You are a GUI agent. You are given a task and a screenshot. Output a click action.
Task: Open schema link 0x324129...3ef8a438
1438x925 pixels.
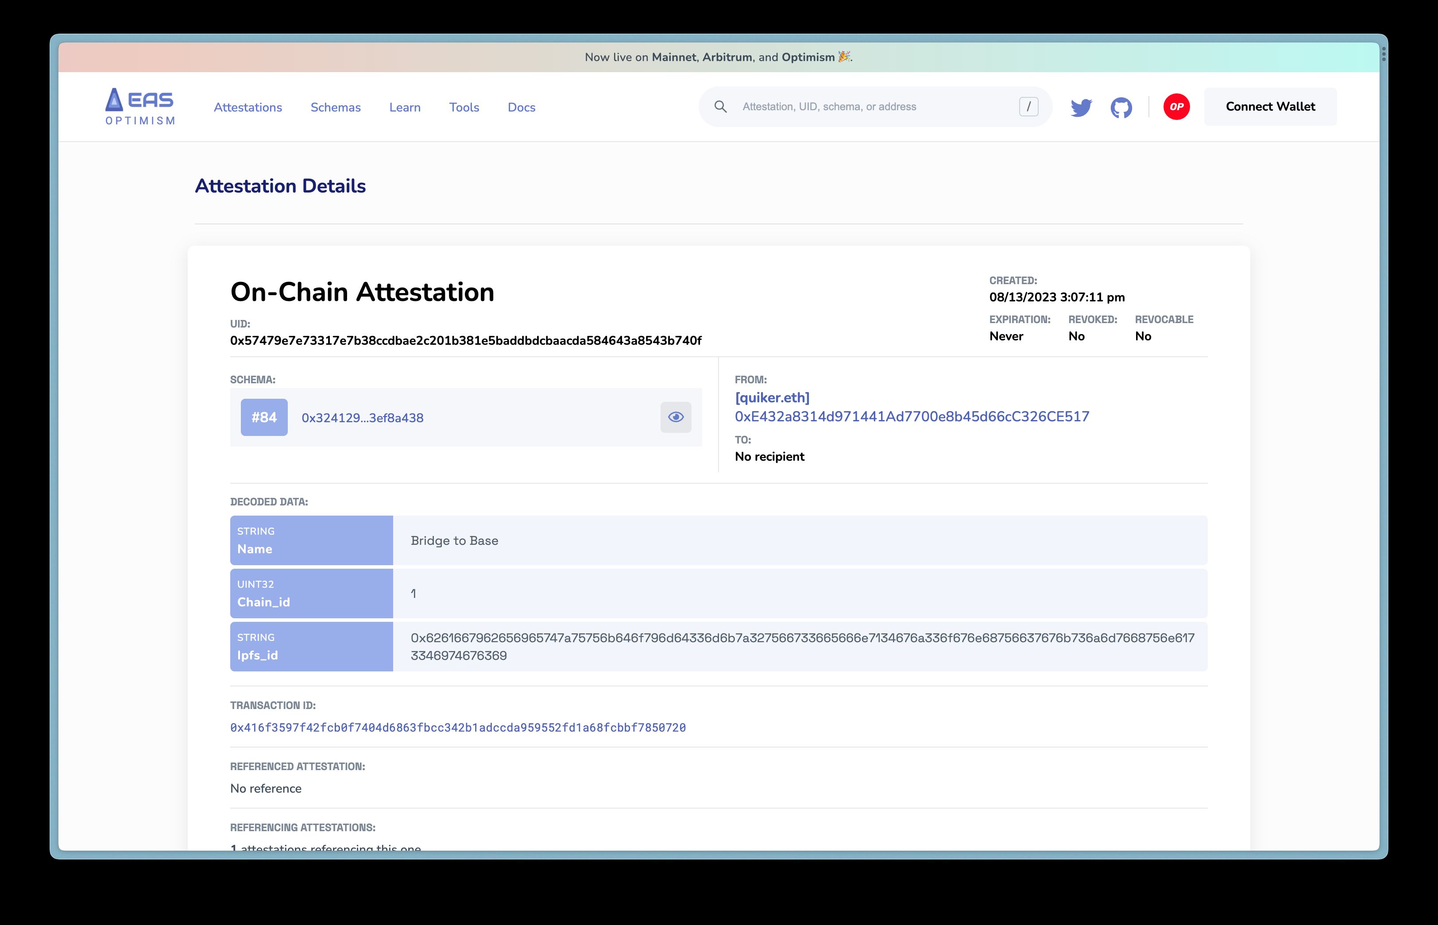[x=362, y=418]
